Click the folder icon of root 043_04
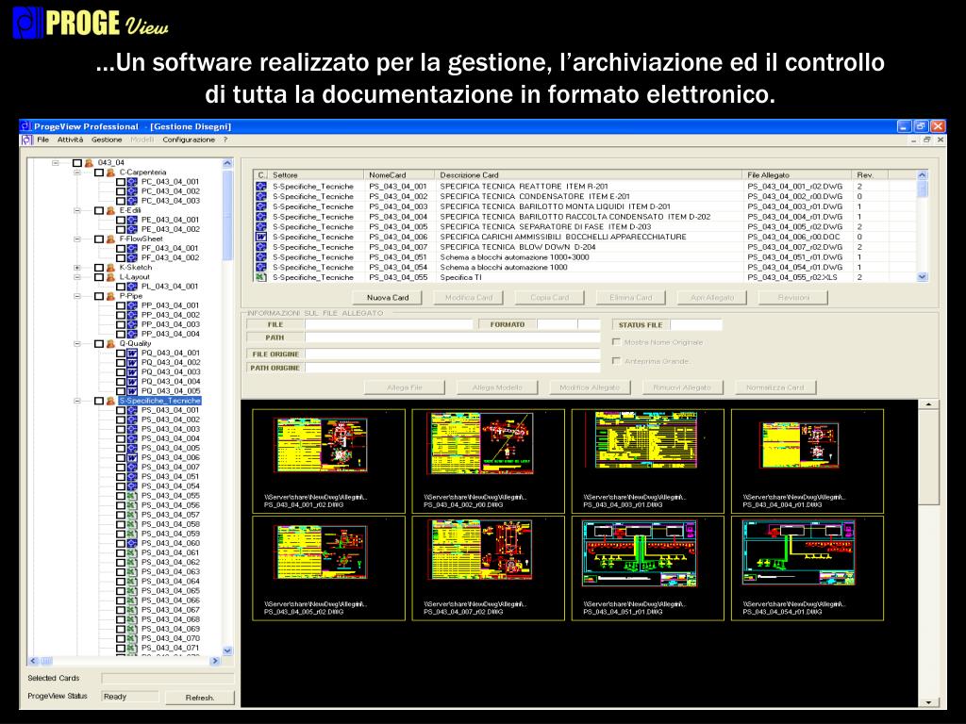Viewport: 966px width, 724px height. click(x=89, y=162)
